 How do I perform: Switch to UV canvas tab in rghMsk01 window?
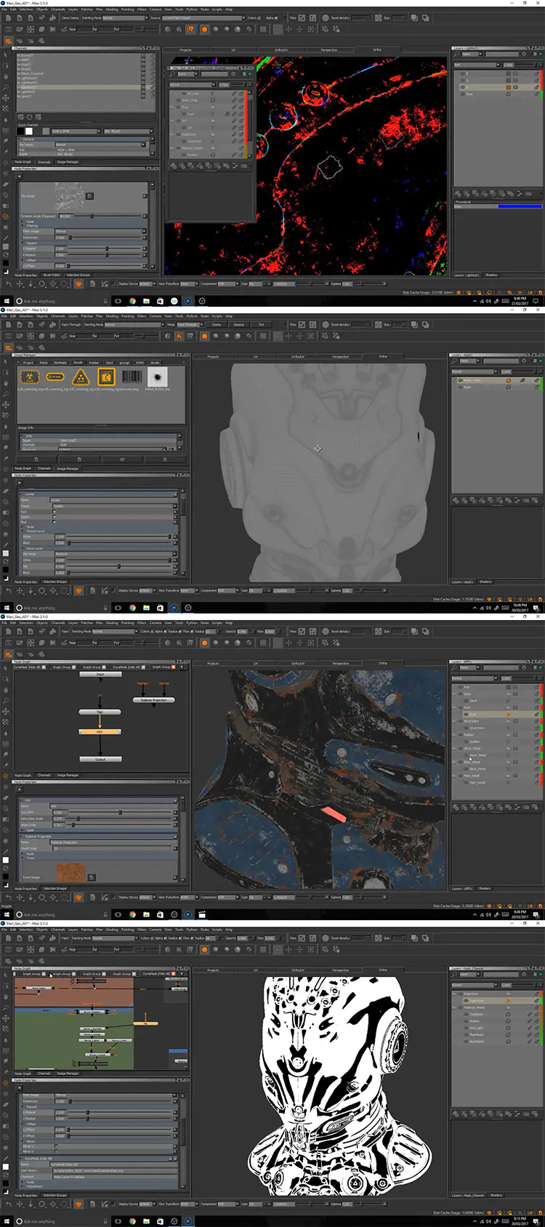point(233,50)
